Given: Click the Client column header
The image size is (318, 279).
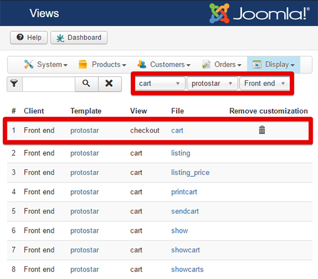Looking at the screenshot, I should [34, 111].
